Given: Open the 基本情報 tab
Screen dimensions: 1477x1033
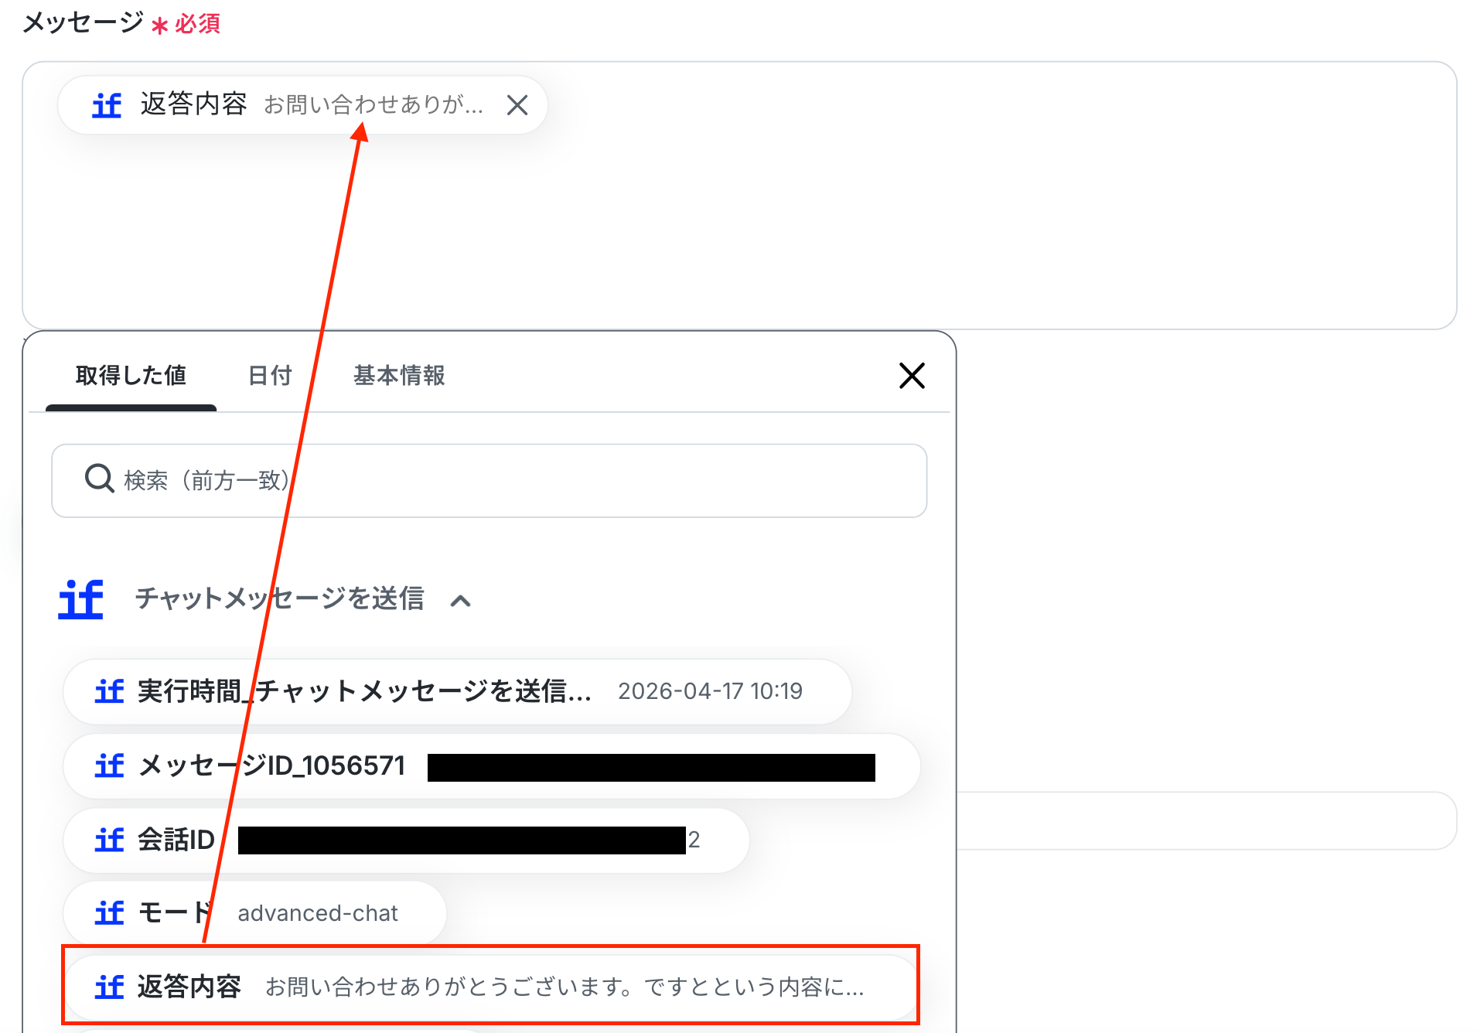Looking at the screenshot, I should point(399,376).
